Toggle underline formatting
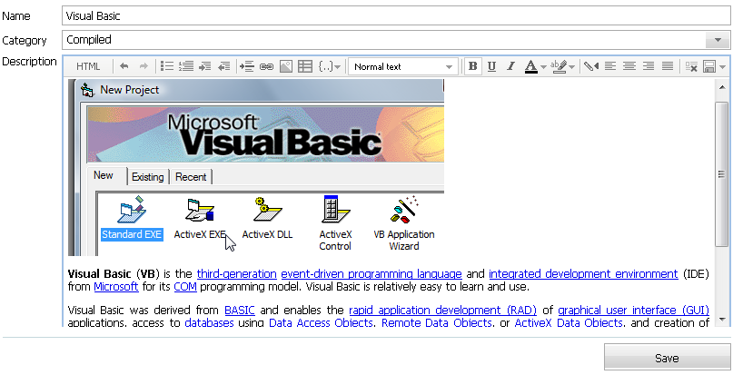733x375 pixels. [x=491, y=66]
